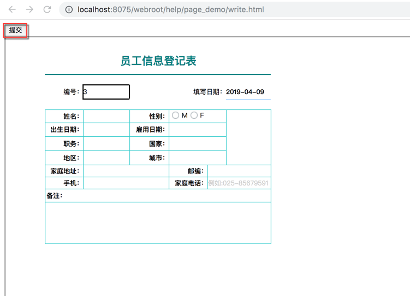Click the 职务 value cell
This screenshot has height=296, width=410.
tap(106, 143)
